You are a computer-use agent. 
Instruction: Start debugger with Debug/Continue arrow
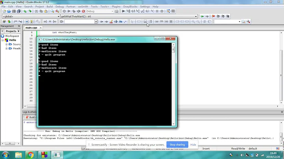[x=123, y=11]
